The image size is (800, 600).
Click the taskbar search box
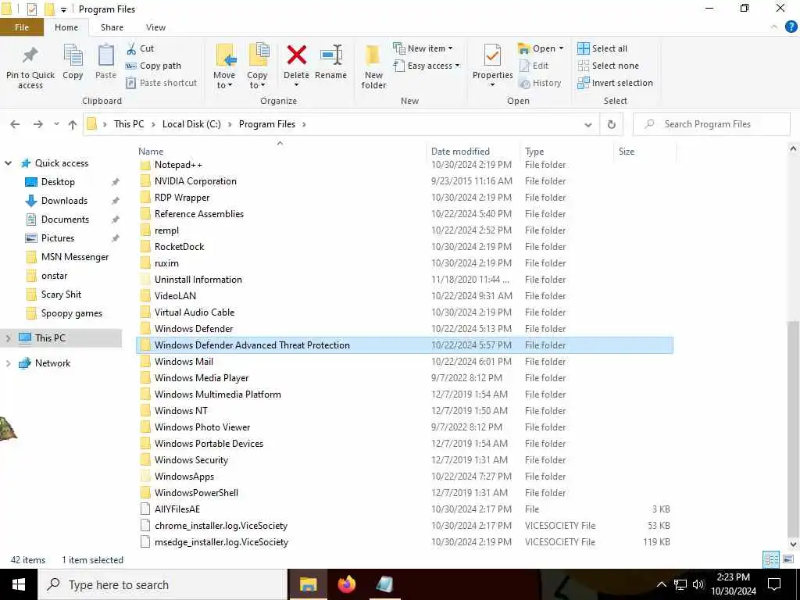[x=162, y=584]
